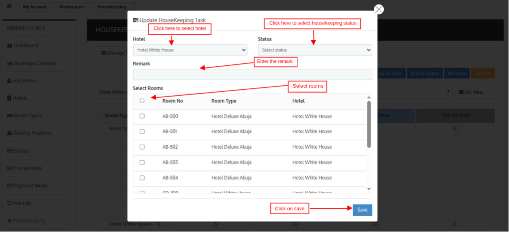The height and width of the screenshot is (232, 509).
Task: Open Room Types in the sidebar
Action: 28,116
